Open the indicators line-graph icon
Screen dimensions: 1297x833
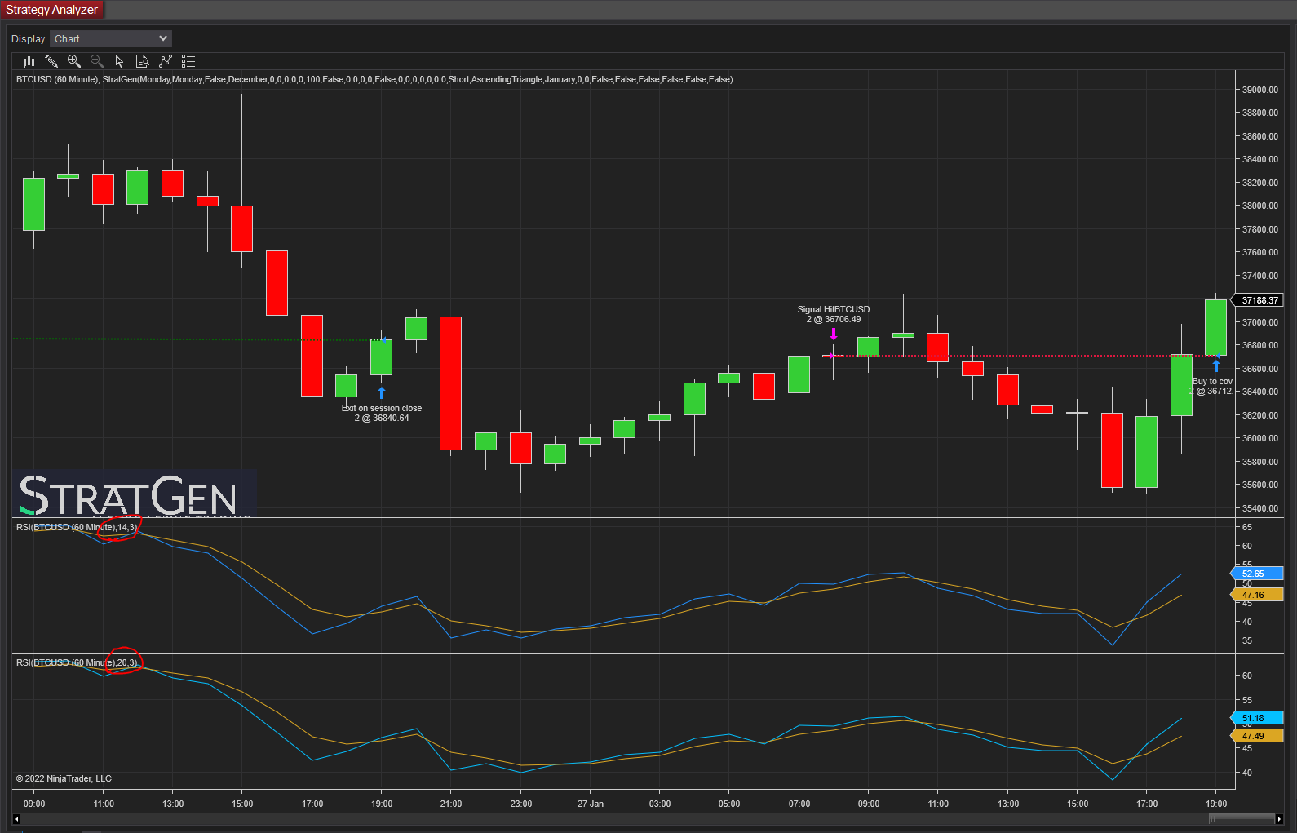tap(166, 61)
